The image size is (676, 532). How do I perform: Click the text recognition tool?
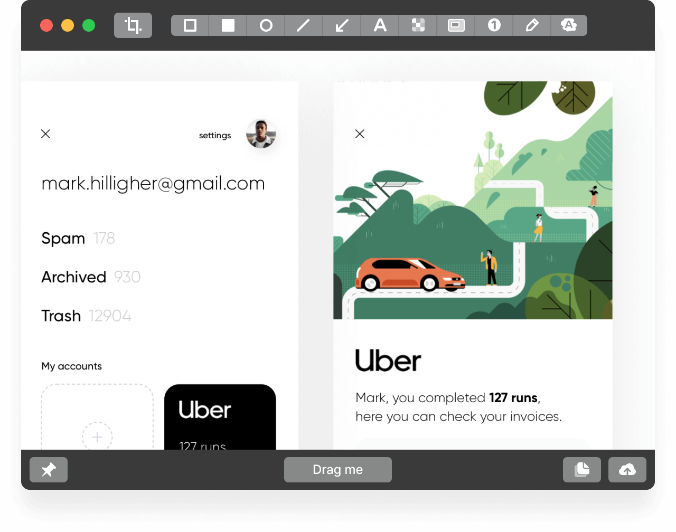pyautogui.click(x=569, y=25)
